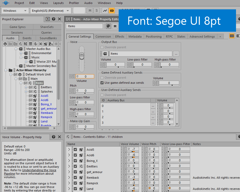The height and width of the screenshot is (192, 240).
Task: Click the sound icon next to Boing_X in Contents Editor
Action: point(81,161)
